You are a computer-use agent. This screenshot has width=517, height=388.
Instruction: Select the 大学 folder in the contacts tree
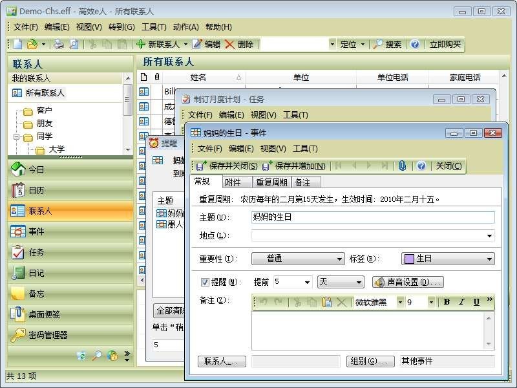56,150
